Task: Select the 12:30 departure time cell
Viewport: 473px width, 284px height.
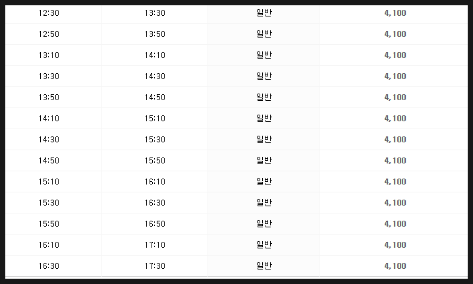Action: click(49, 13)
